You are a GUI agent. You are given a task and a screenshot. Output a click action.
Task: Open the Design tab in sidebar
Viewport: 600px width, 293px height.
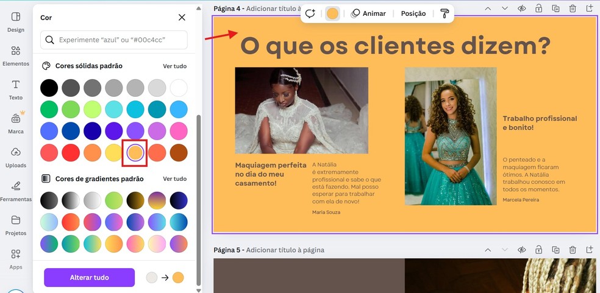16,21
